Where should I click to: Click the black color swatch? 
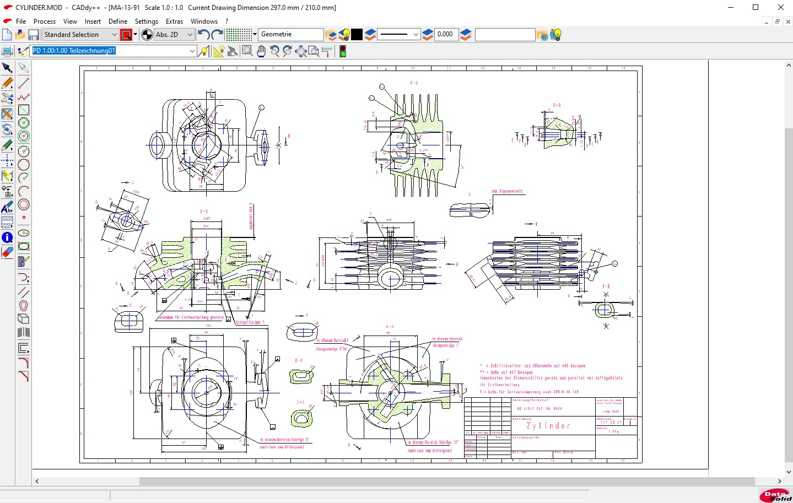pos(357,35)
